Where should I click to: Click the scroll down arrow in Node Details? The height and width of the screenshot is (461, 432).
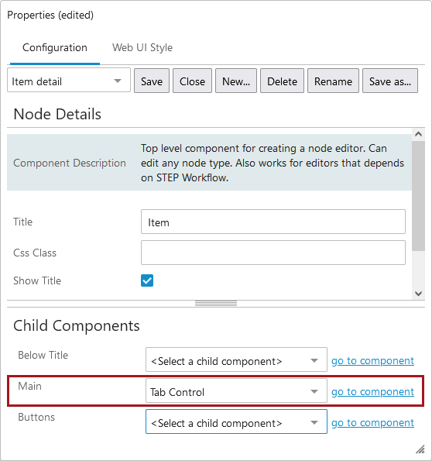[419, 294]
